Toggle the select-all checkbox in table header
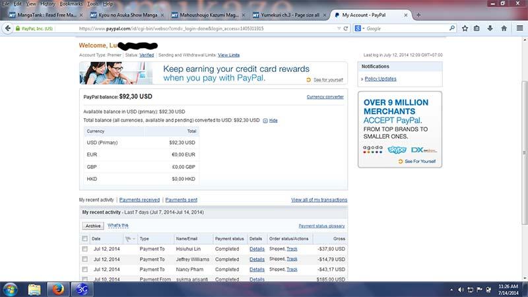528x297 pixels. [85, 239]
